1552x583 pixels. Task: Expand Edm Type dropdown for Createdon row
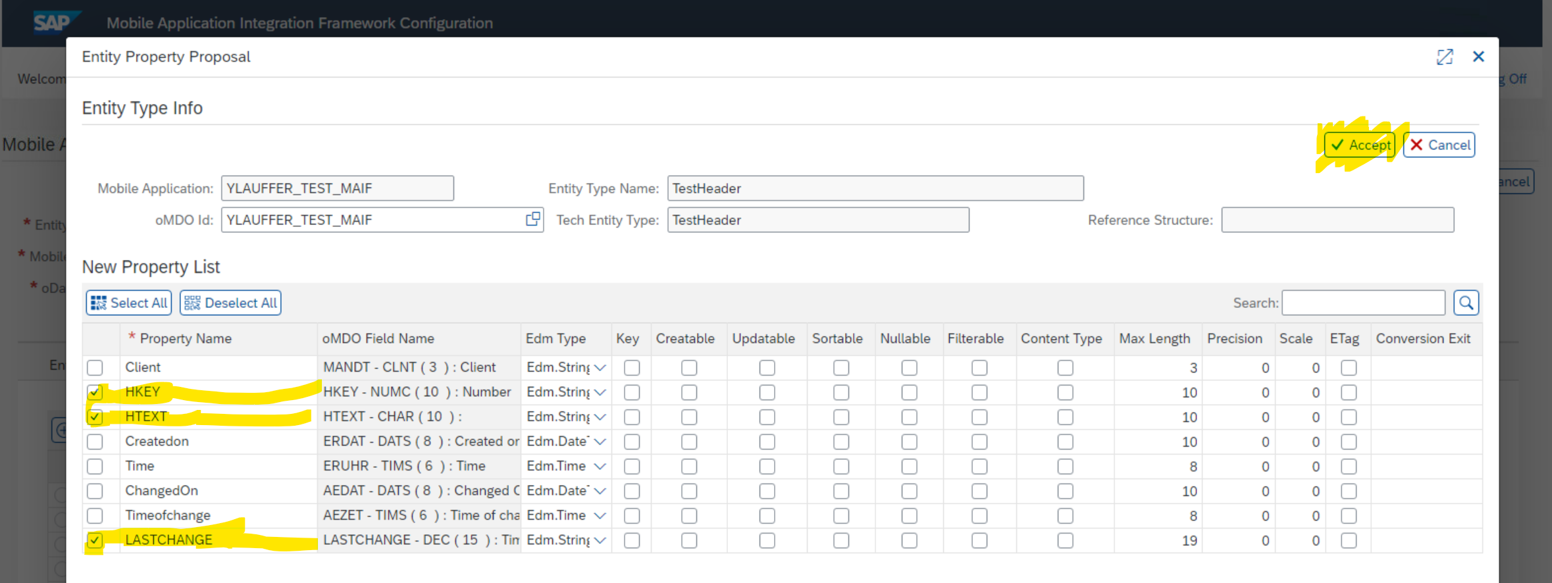[600, 442]
